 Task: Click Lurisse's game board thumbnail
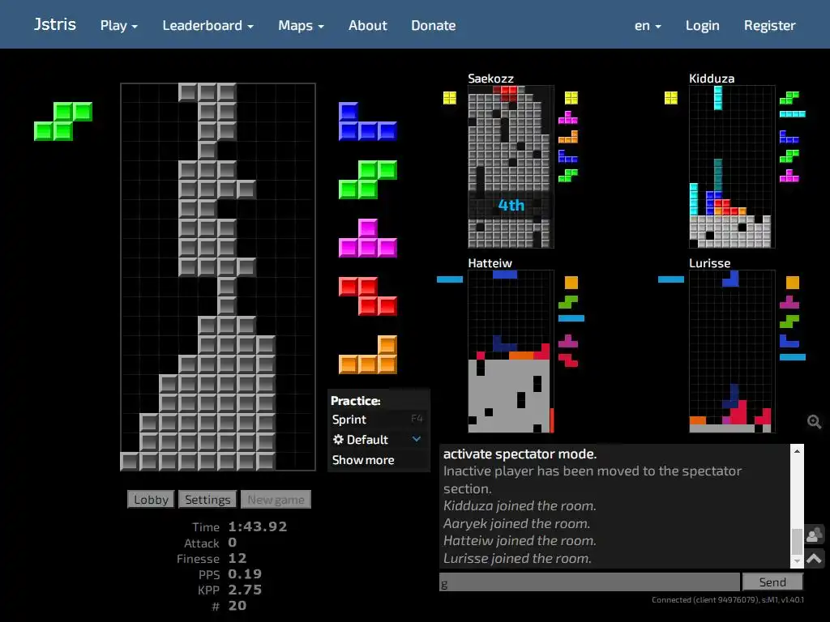coord(732,351)
